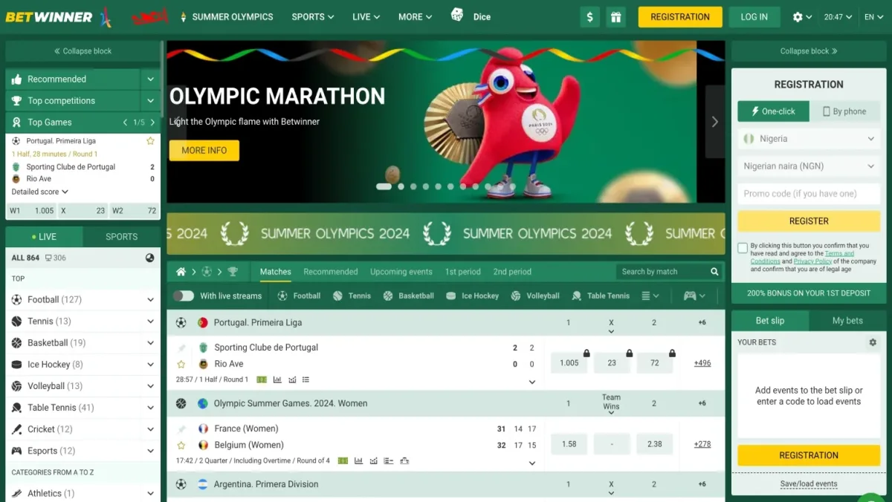Click the next banner arrow
892x502 pixels.
coord(715,122)
